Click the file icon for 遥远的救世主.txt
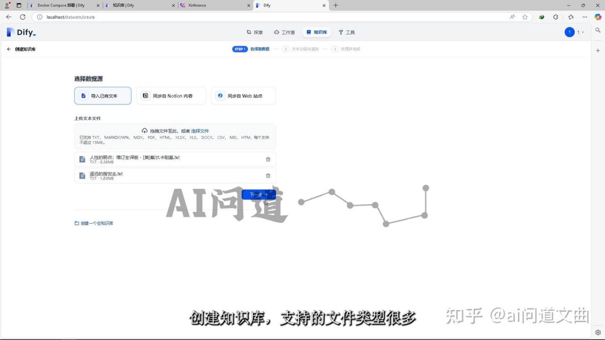This screenshot has height=340, width=605. pyautogui.click(x=82, y=176)
